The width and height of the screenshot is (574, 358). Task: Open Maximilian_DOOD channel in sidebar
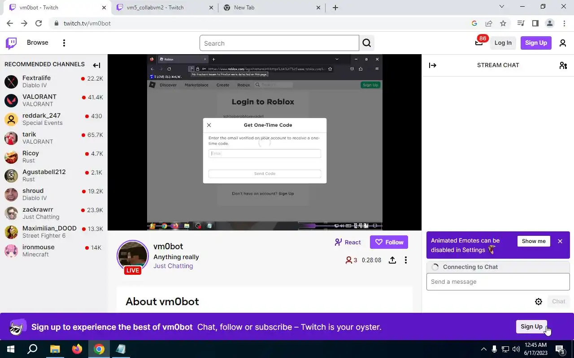pyautogui.click(x=54, y=232)
